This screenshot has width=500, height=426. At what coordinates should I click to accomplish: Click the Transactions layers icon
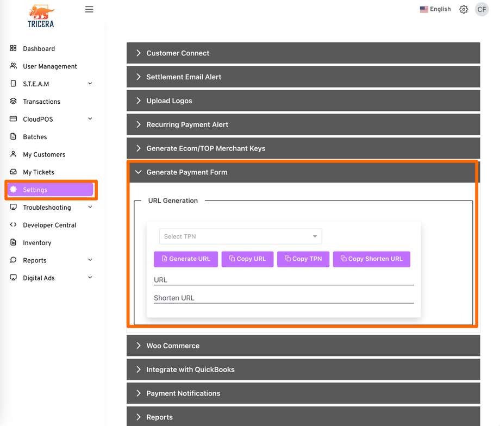tap(14, 102)
